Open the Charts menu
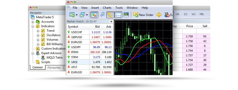Screen dimensions: 238x90 tap(107, 8)
